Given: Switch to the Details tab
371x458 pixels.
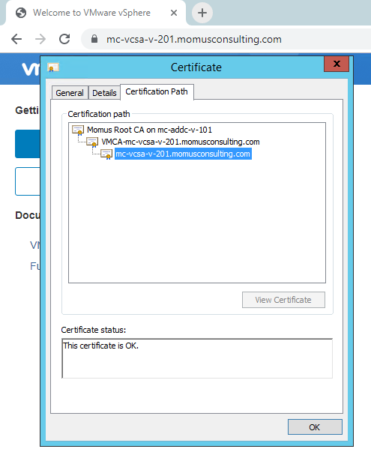Looking at the screenshot, I should (x=104, y=93).
